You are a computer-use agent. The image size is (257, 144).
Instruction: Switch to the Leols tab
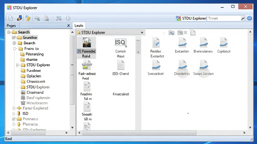[x=79, y=26]
